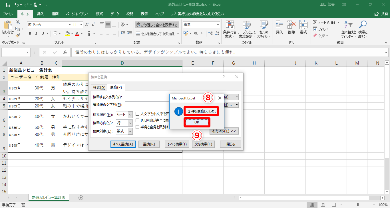
Task: Open the 検索場所 シート dropdown
Action: [130, 115]
